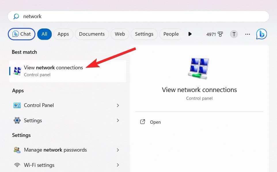Click Open to launch network connections

tap(155, 122)
